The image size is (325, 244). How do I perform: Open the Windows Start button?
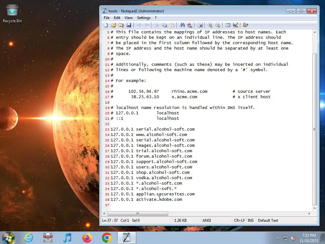(9, 238)
